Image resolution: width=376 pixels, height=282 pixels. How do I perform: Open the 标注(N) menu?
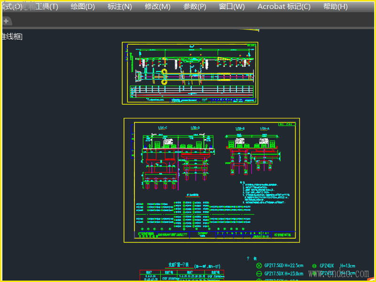click(120, 7)
